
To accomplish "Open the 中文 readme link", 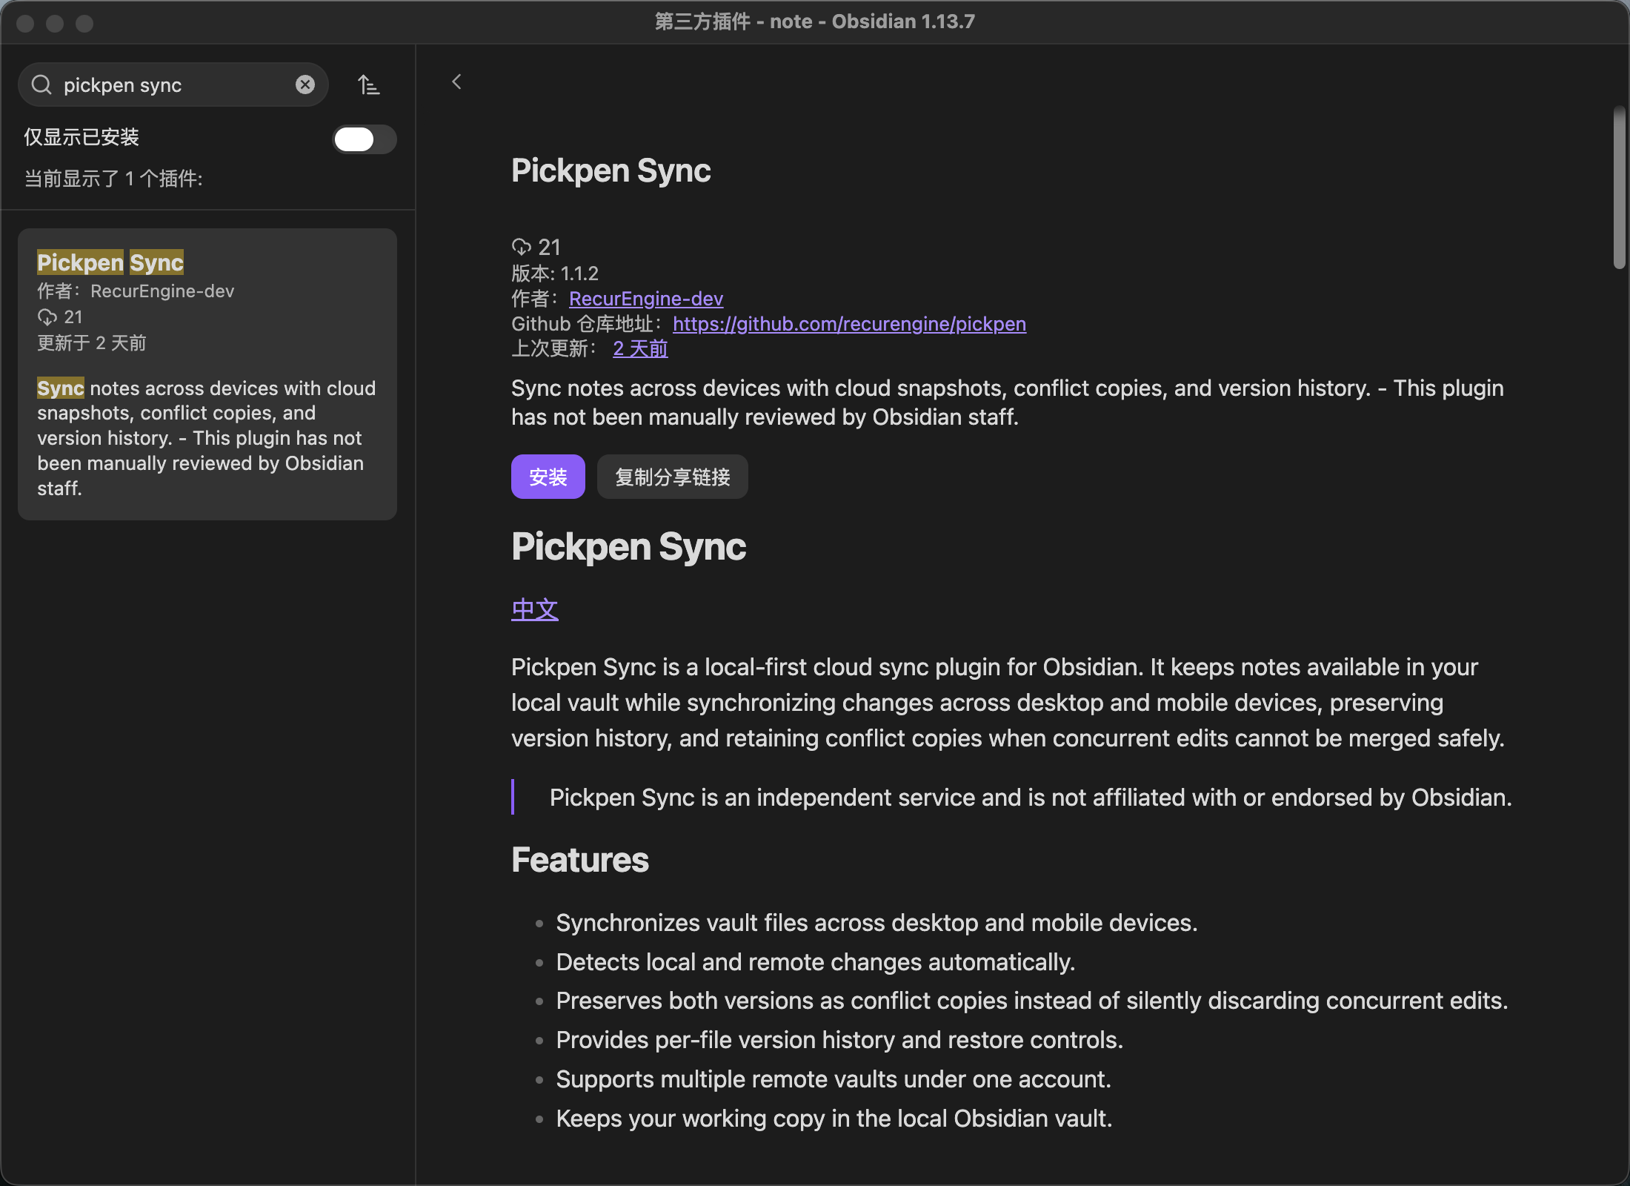I will point(535,609).
